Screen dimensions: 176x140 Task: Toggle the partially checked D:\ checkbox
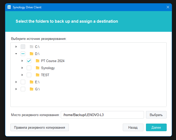[23, 54]
